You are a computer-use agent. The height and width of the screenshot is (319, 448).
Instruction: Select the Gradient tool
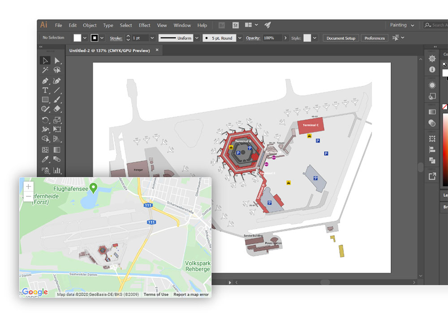pyautogui.click(x=57, y=150)
